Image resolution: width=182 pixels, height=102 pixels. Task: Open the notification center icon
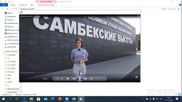coord(177,99)
